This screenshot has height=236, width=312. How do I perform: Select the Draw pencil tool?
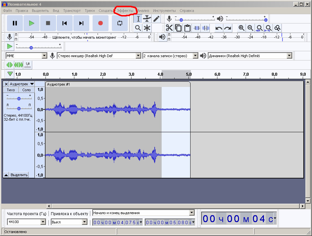click(156, 19)
